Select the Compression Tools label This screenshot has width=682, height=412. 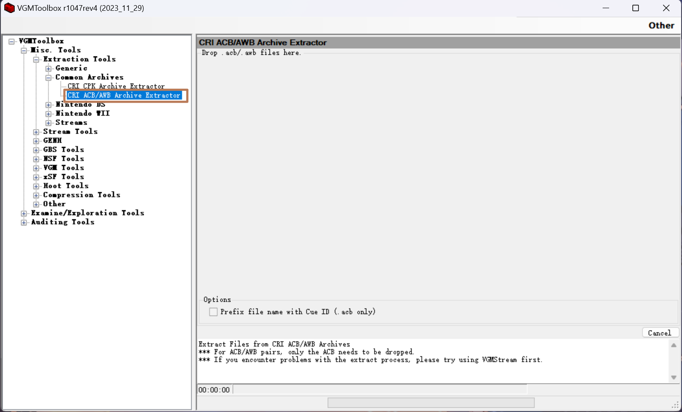pyautogui.click(x=82, y=195)
